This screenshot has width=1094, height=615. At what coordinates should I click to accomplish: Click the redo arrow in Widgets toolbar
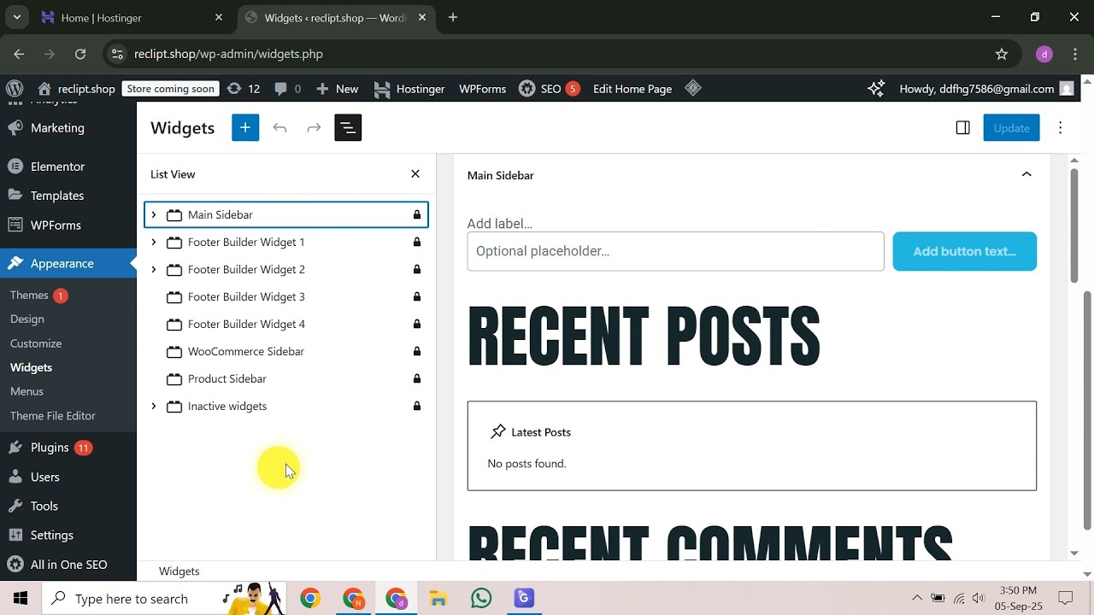coord(314,127)
